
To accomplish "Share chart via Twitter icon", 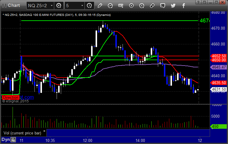I will [x=173, y=6].
